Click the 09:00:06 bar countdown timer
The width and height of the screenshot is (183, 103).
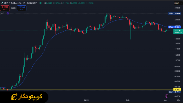coord(178,33)
